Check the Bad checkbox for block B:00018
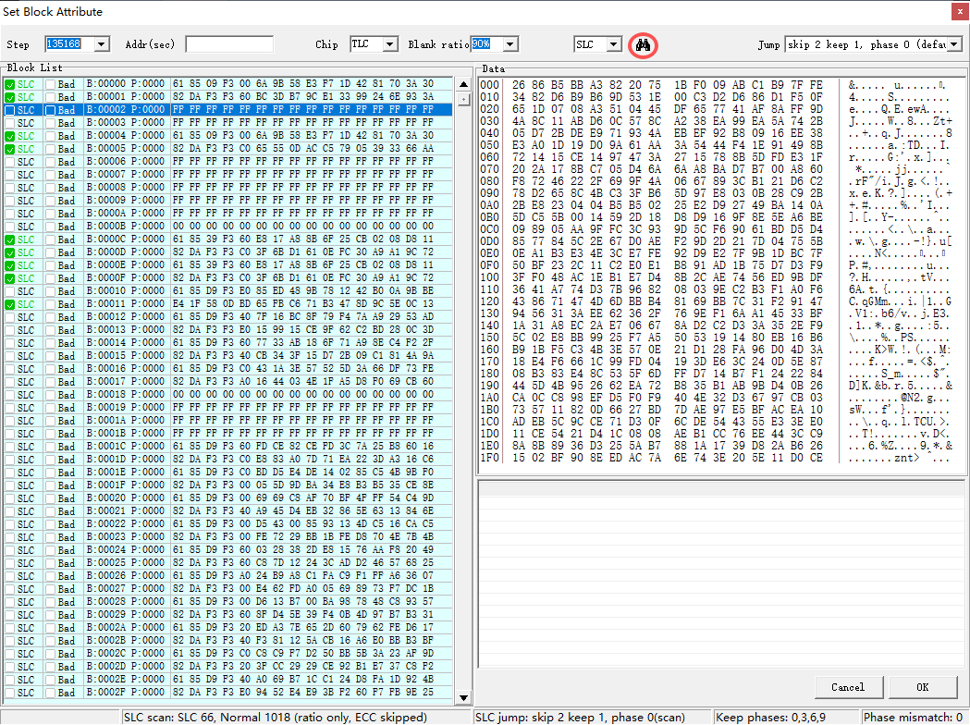970x725 pixels. [x=51, y=395]
